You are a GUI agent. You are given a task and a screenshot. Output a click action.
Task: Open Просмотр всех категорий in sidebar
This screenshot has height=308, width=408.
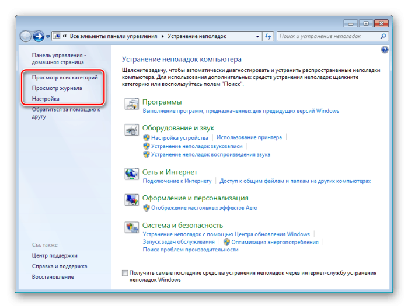(65, 77)
